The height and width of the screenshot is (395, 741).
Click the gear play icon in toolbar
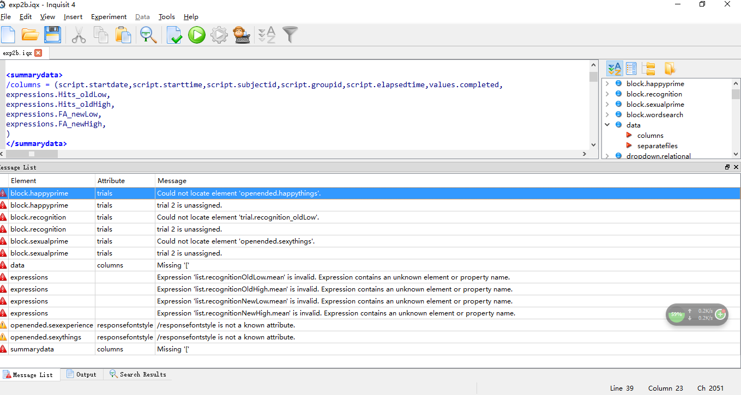click(x=219, y=35)
